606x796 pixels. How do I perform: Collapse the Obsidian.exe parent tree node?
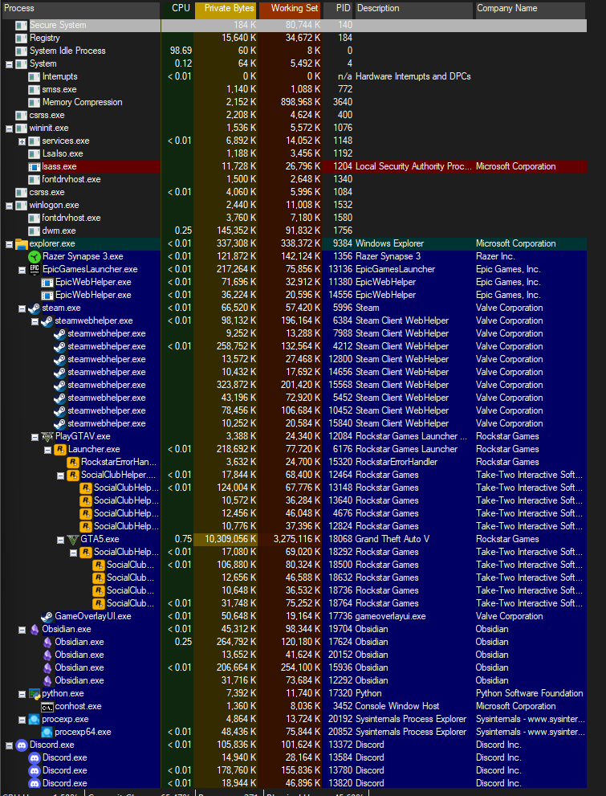[x=22, y=630]
